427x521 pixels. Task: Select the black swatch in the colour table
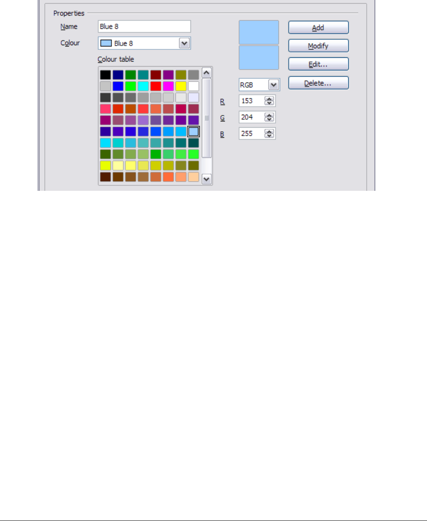105,75
